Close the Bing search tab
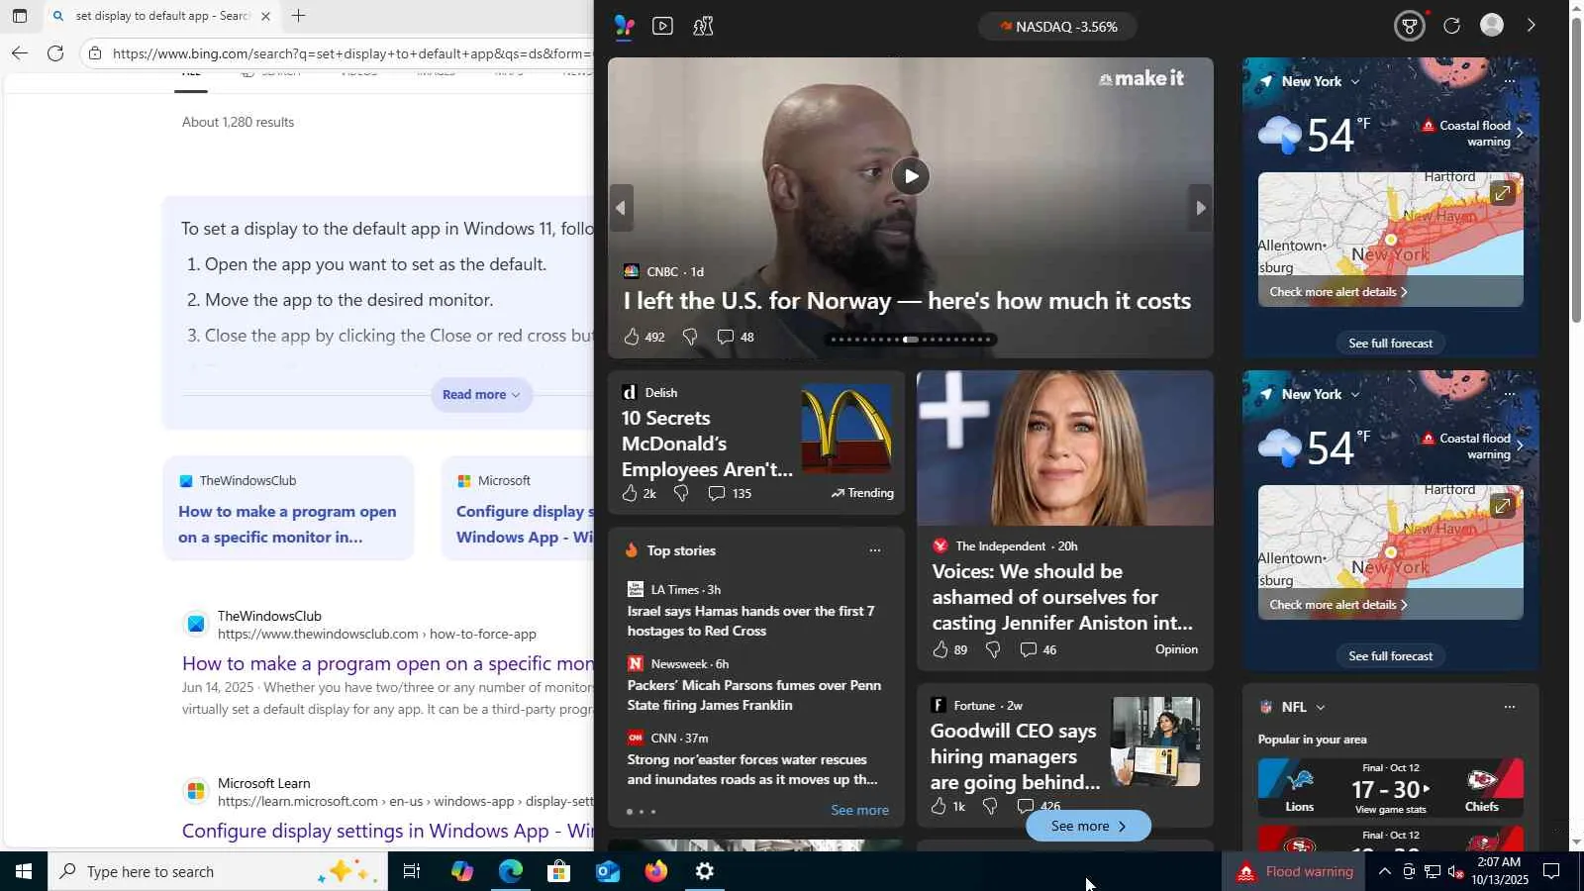Viewport: 1584px width, 891px height. tap(265, 16)
